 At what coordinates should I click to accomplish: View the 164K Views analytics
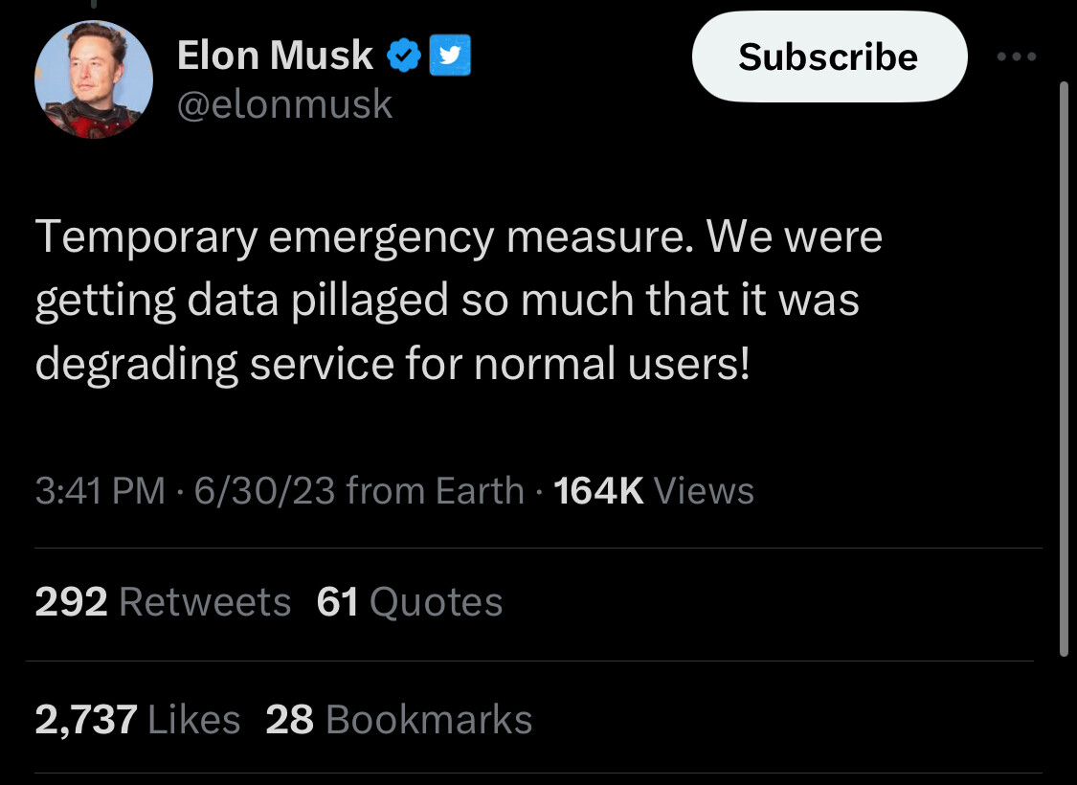(x=653, y=491)
